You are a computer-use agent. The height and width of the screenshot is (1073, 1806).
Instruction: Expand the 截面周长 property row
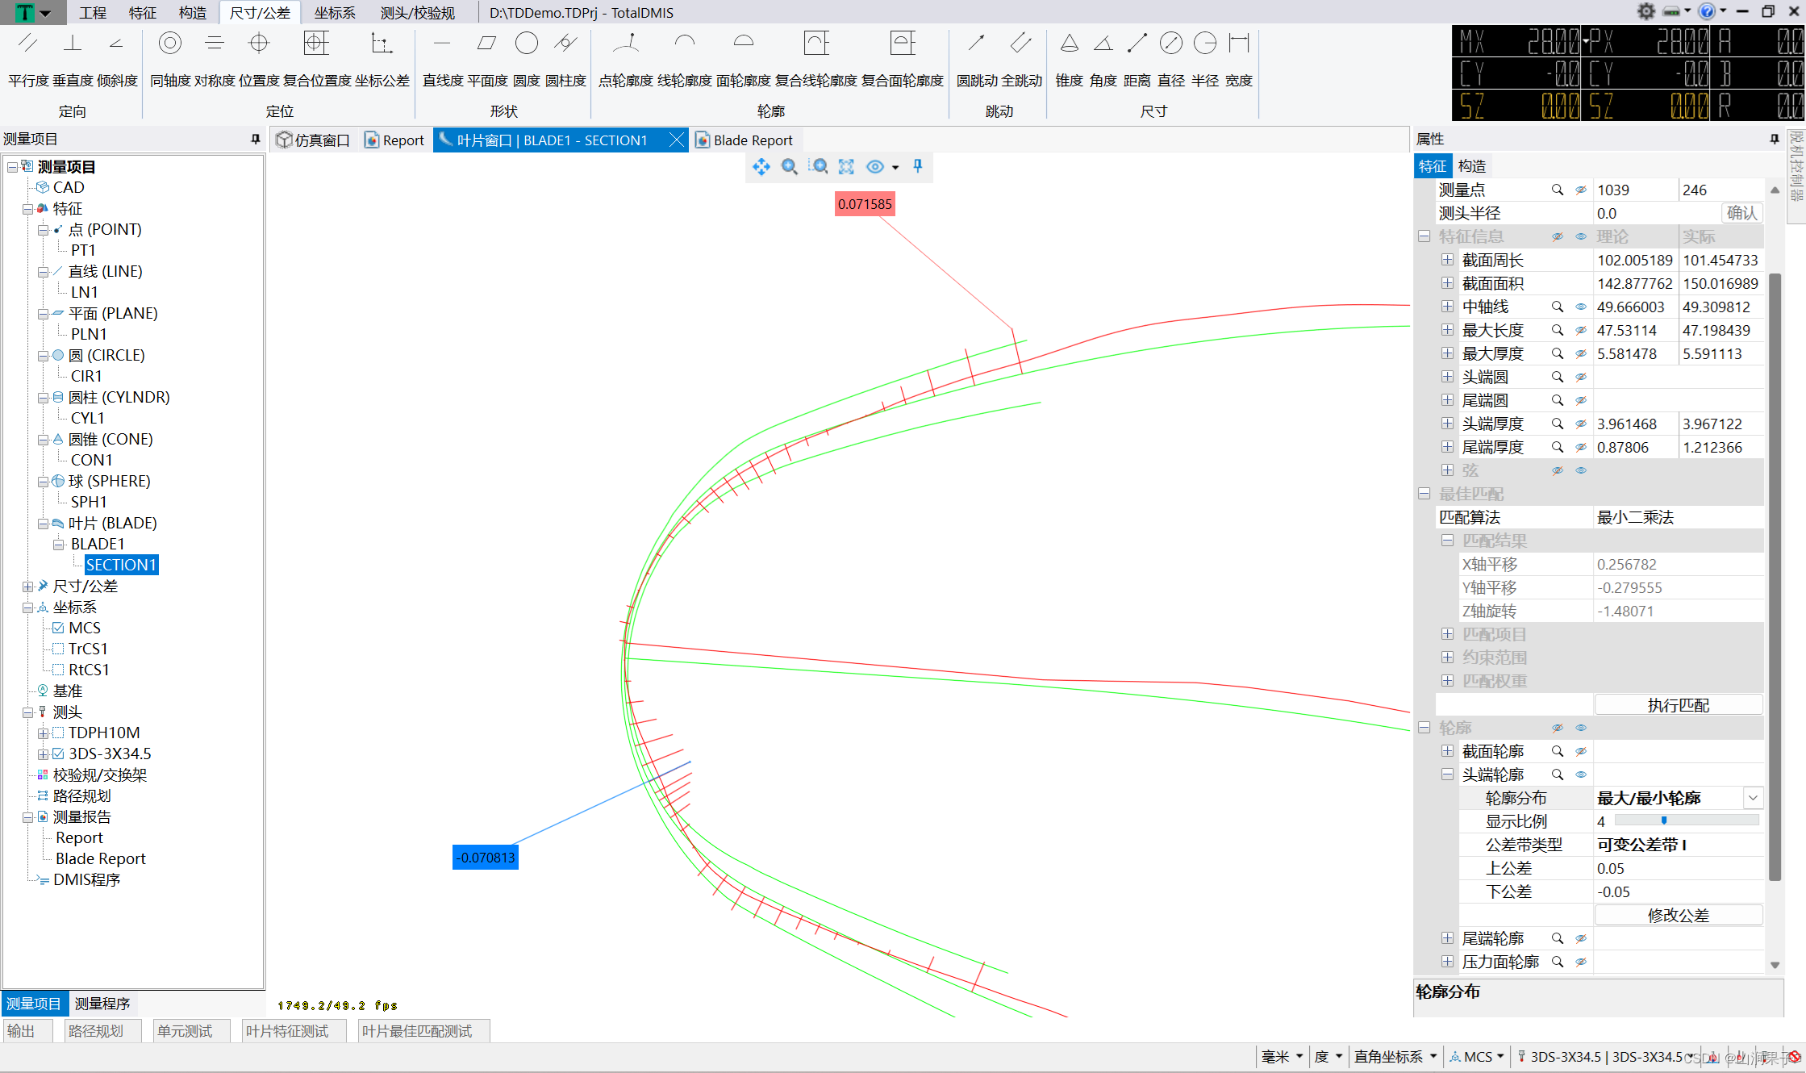pyautogui.click(x=1448, y=261)
